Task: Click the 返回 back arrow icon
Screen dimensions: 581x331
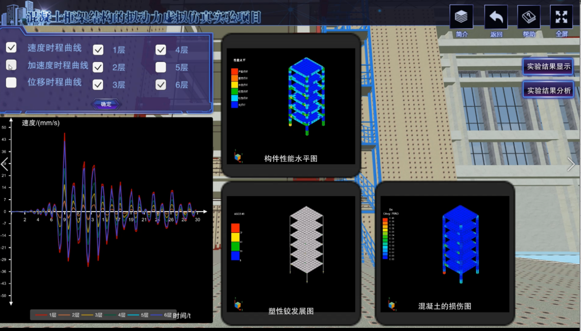Action: click(496, 18)
